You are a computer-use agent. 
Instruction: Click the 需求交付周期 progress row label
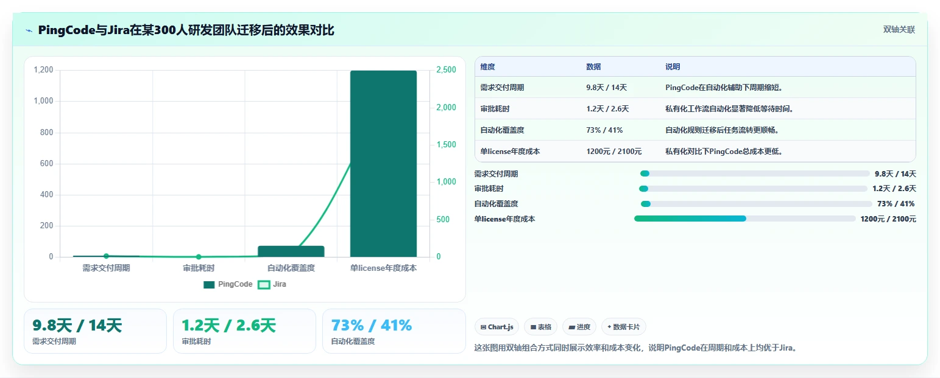coord(496,173)
